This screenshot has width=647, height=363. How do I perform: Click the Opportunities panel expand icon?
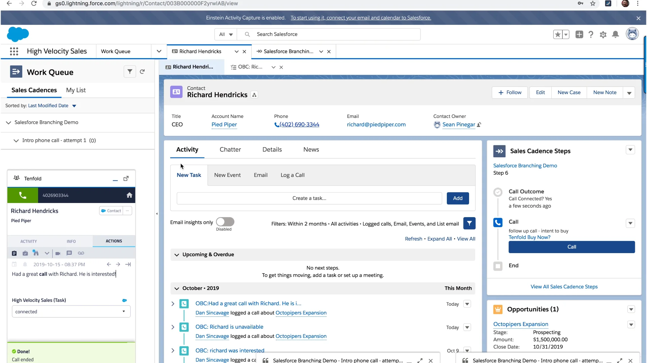pos(631,309)
